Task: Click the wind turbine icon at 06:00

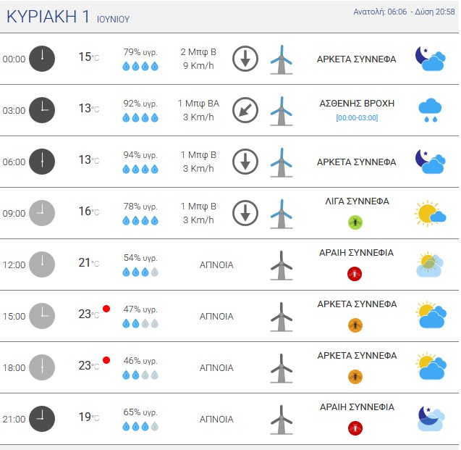Action: pos(282,162)
